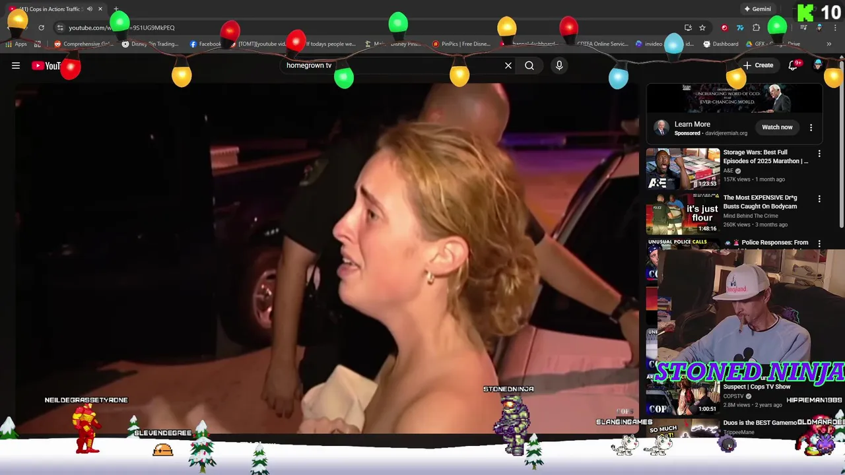Screen dimensions: 845x475
Task: Click the Gemini button
Action: [x=757, y=9]
